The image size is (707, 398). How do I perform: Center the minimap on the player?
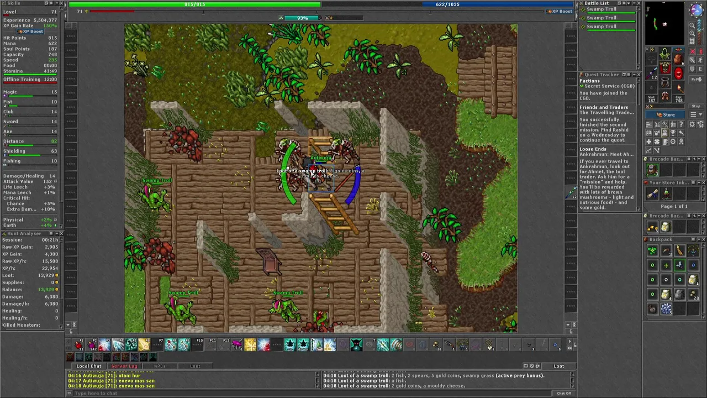pyautogui.click(x=692, y=41)
